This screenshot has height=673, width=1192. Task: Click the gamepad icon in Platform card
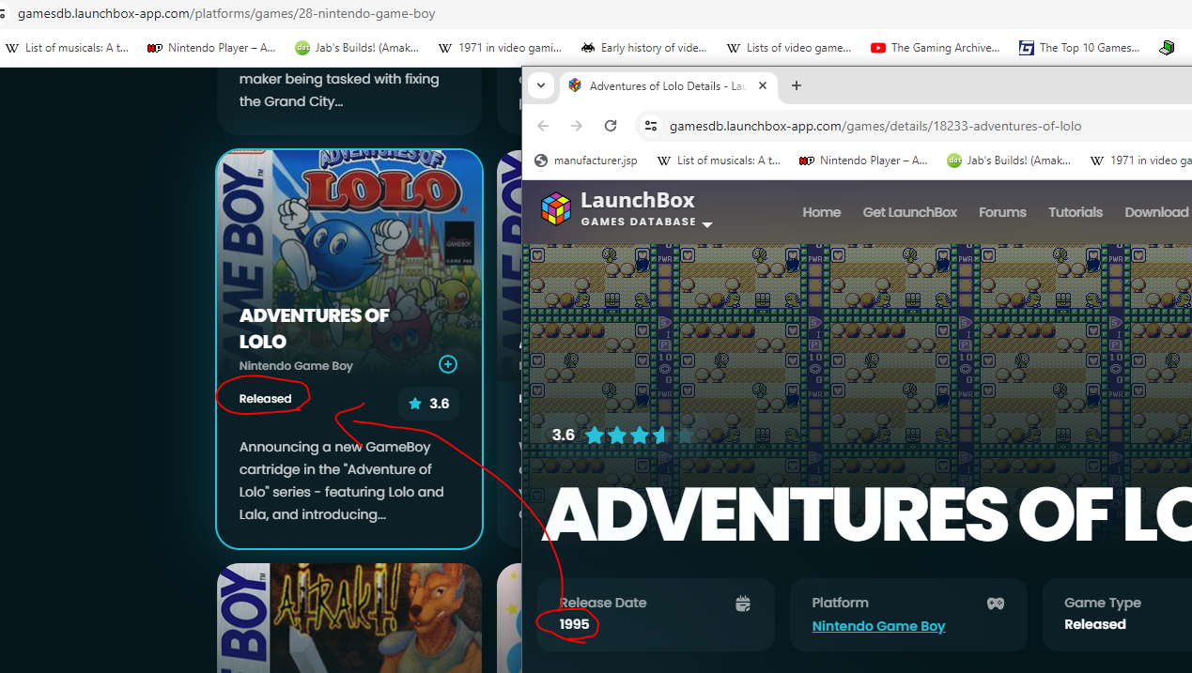[996, 604]
